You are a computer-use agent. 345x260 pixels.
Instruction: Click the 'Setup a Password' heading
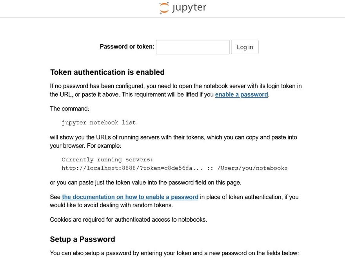pos(83,239)
